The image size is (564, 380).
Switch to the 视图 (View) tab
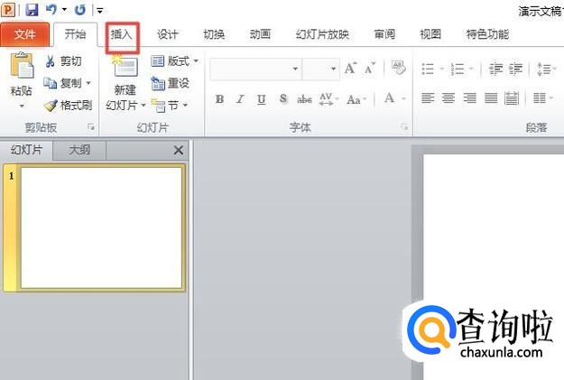point(430,34)
